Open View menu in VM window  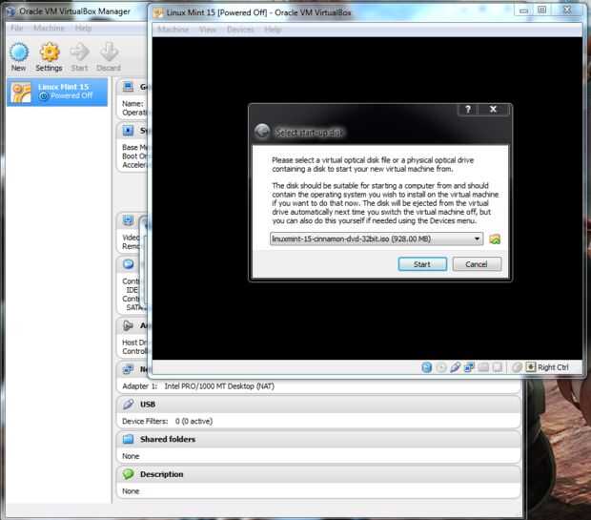click(208, 30)
